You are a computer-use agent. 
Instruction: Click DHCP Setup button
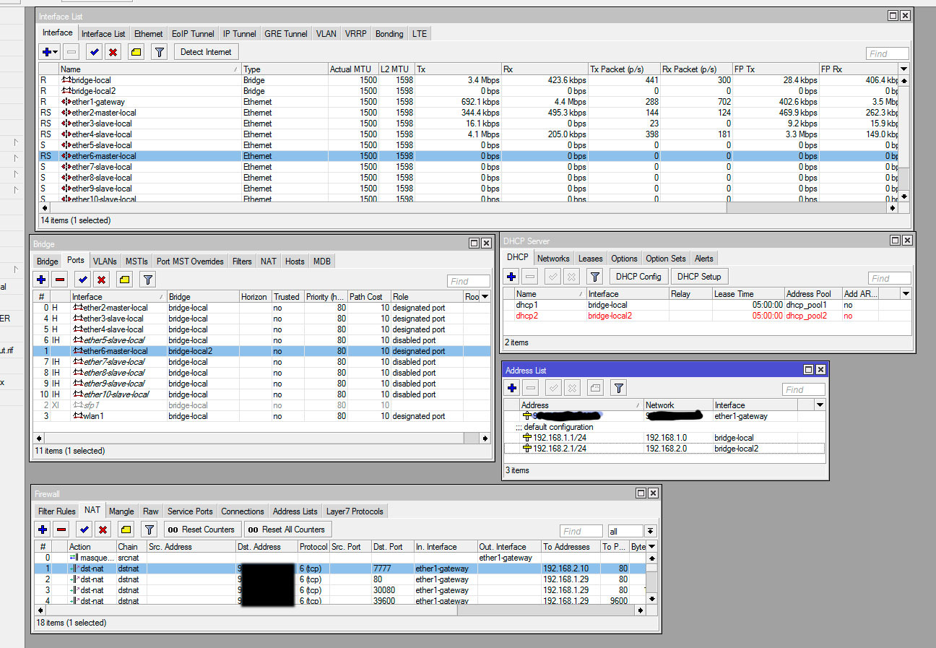point(699,277)
